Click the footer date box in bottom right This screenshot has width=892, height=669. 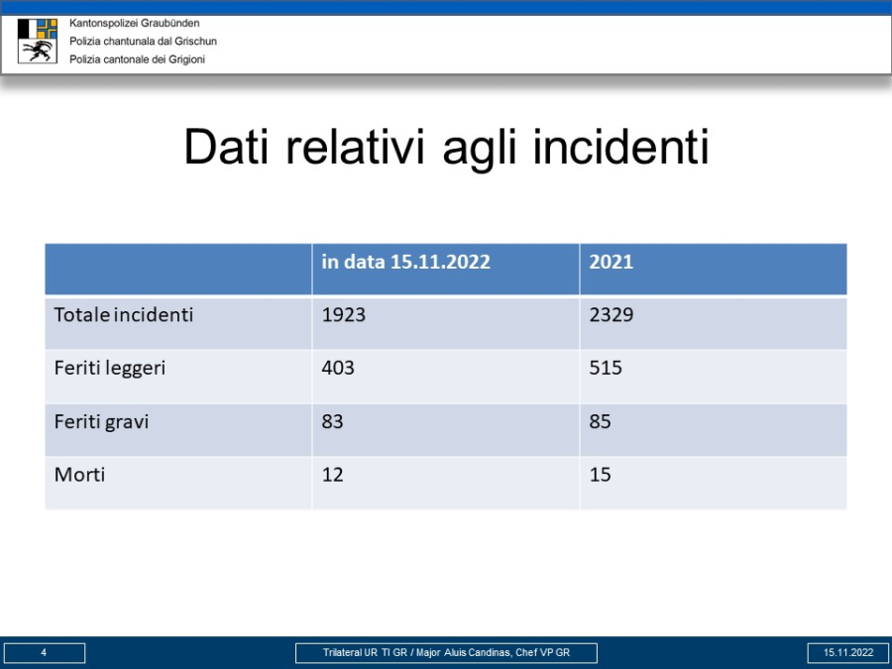click(847, 652)
